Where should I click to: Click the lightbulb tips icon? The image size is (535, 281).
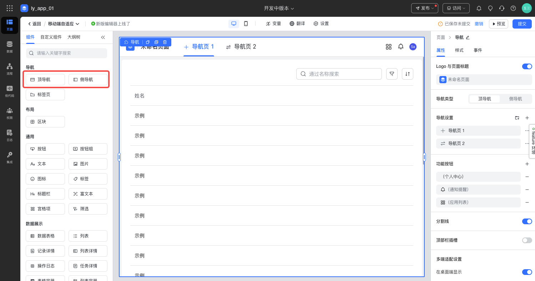(490, 8)
